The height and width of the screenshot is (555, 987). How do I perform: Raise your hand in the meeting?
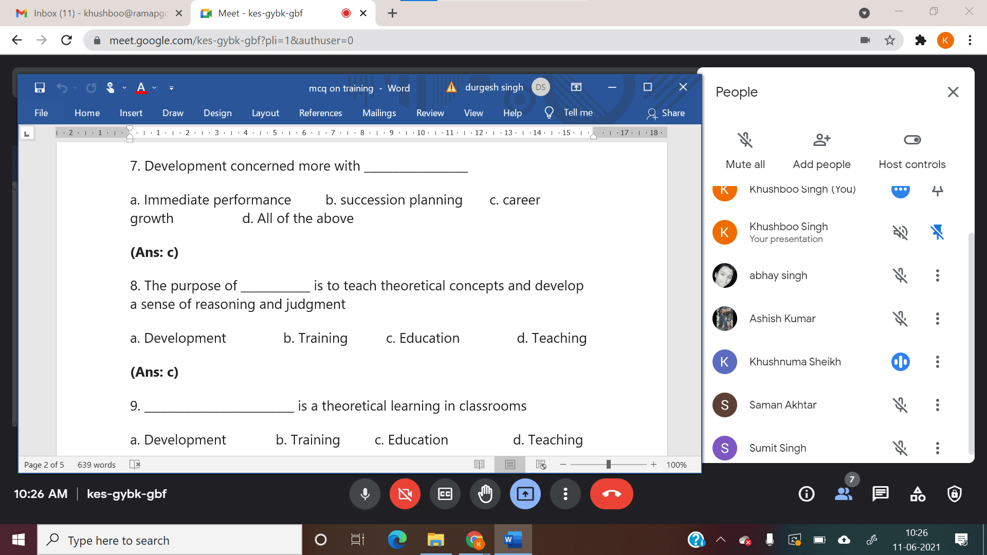(x=485, y=494)
